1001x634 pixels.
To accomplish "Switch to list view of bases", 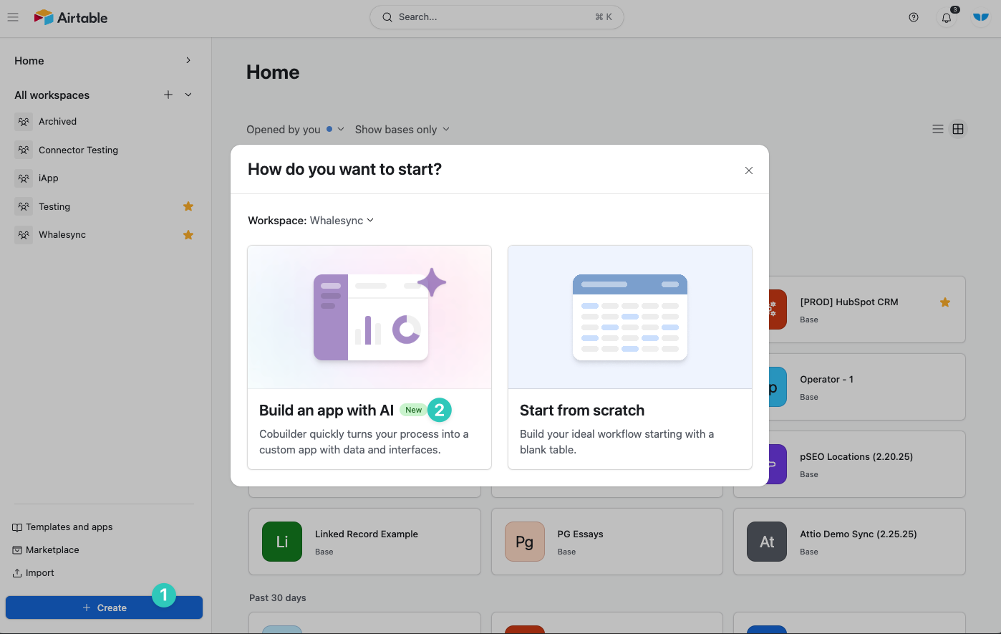I will [x=938, y=129].
